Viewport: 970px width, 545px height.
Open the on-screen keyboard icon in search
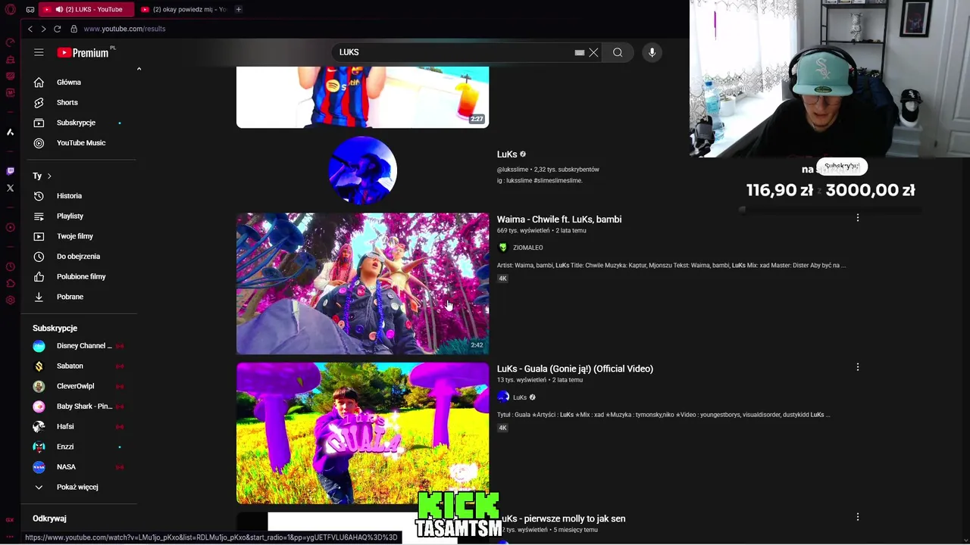[x=580, y=52]
